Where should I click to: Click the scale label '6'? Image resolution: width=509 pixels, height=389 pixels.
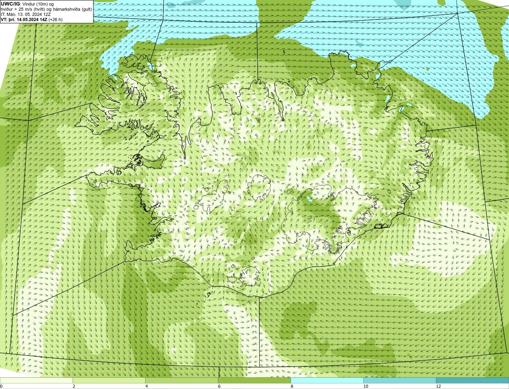coord(219,386)
